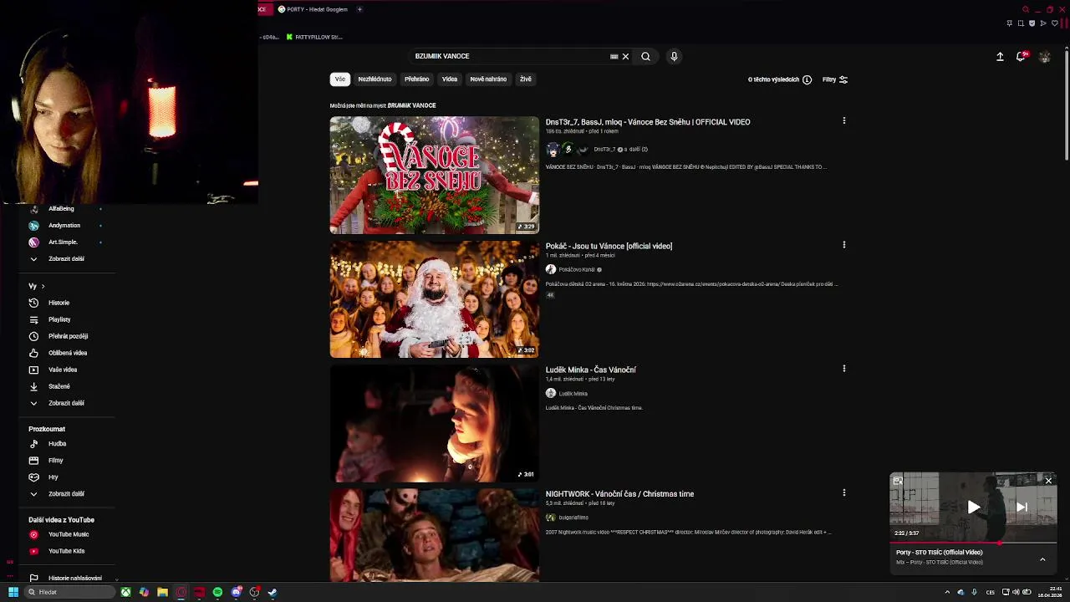Screen dimensions: 1070x602
Task: Click the suggested spelling 'BRUMIIK VANOCE'
Action: click(411, 105)
